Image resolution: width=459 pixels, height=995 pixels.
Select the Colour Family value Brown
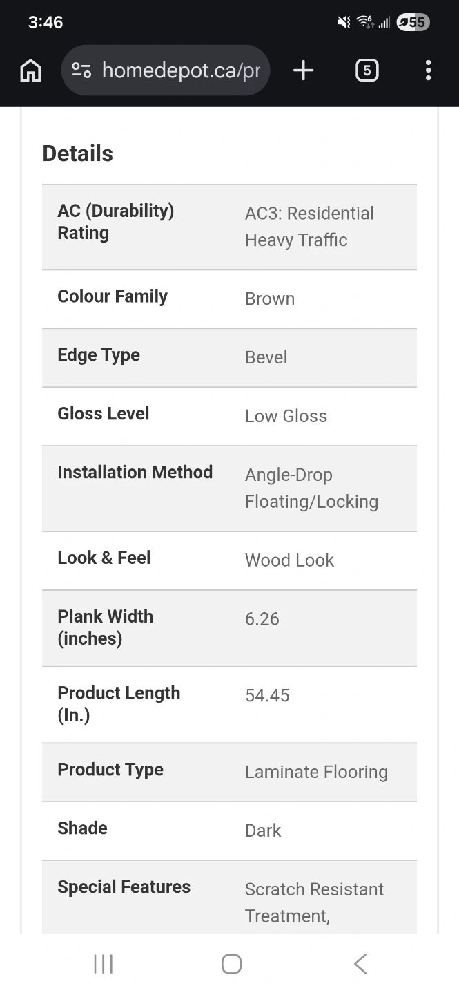point(270,299)
